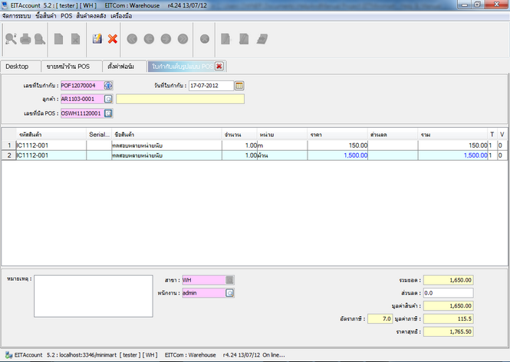Click the ส่วนลด discount field showing 0.0
The height and width of the screenshot is (362, 510).
(447, 292)
